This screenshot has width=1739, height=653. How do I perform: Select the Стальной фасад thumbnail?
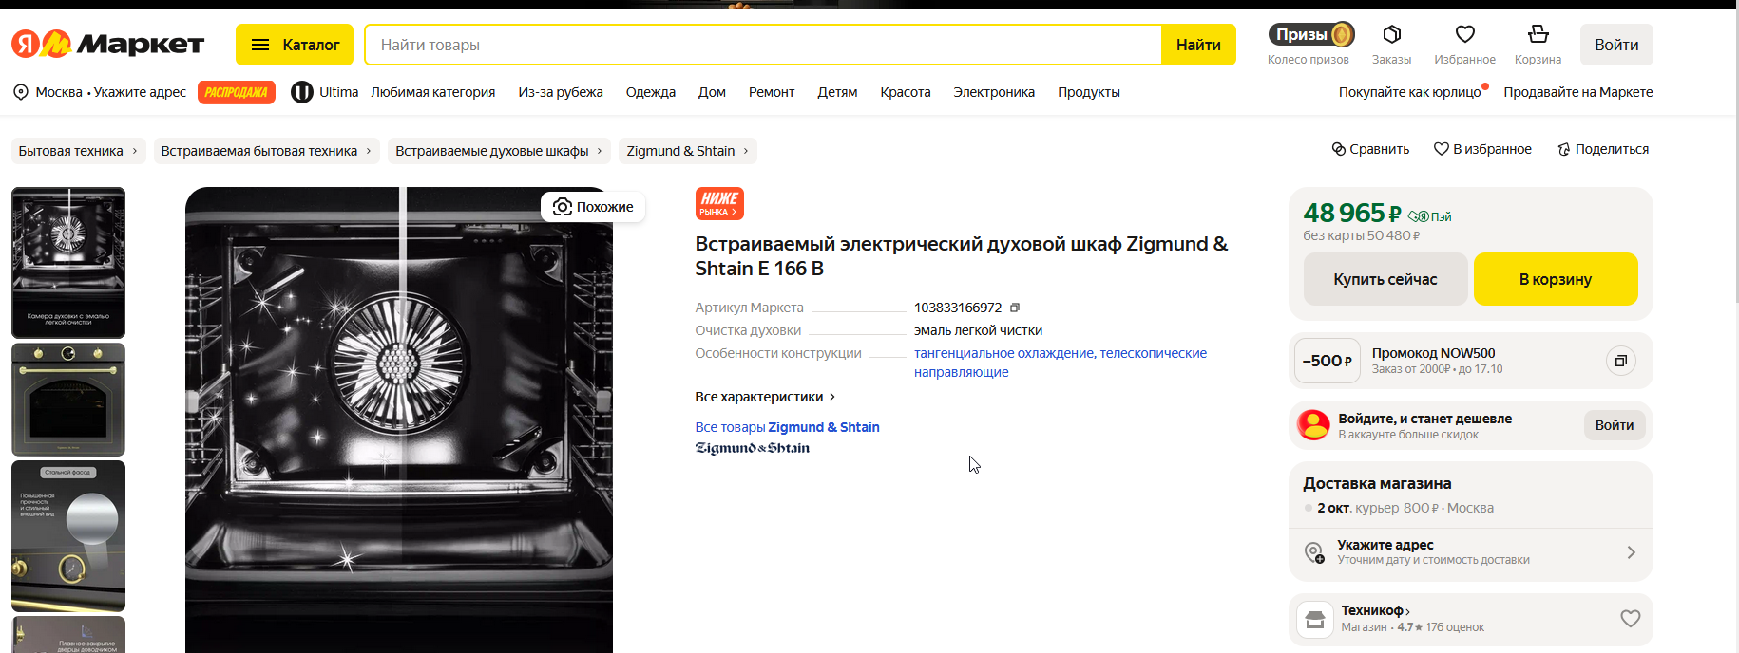point(68,536)
